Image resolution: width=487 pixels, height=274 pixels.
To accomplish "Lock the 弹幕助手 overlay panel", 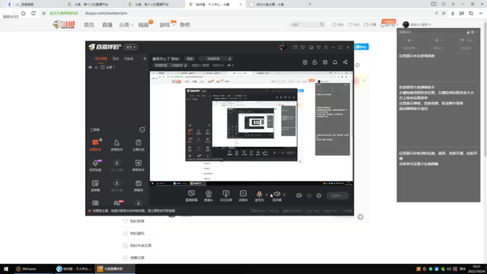I will 468,32.
